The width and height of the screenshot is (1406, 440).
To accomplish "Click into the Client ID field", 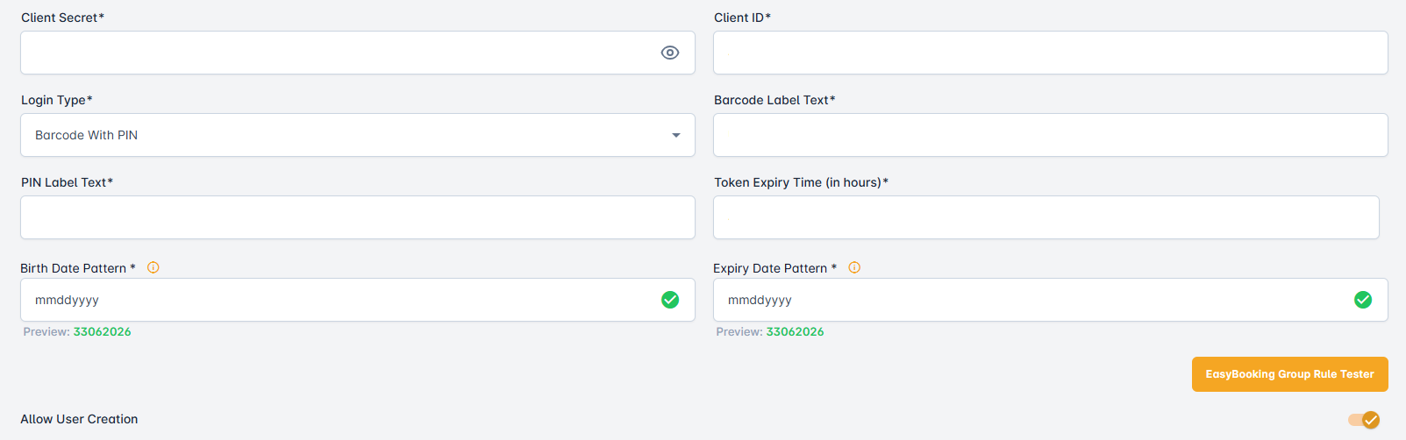I will [1050, 53].
